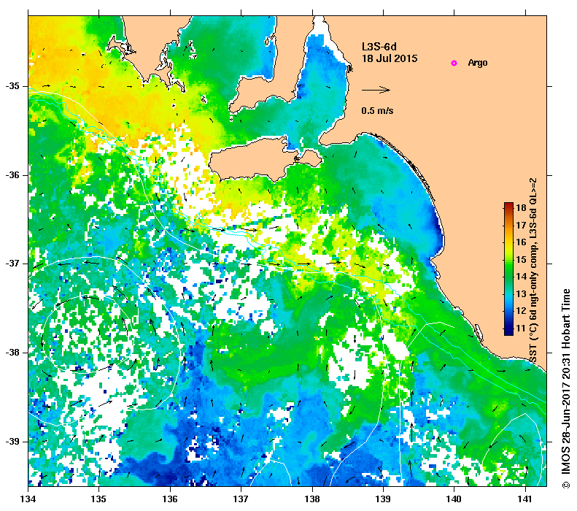Click the '18 Jul 2015' date text
Screen dimensions: 577x511
point(390,58)
